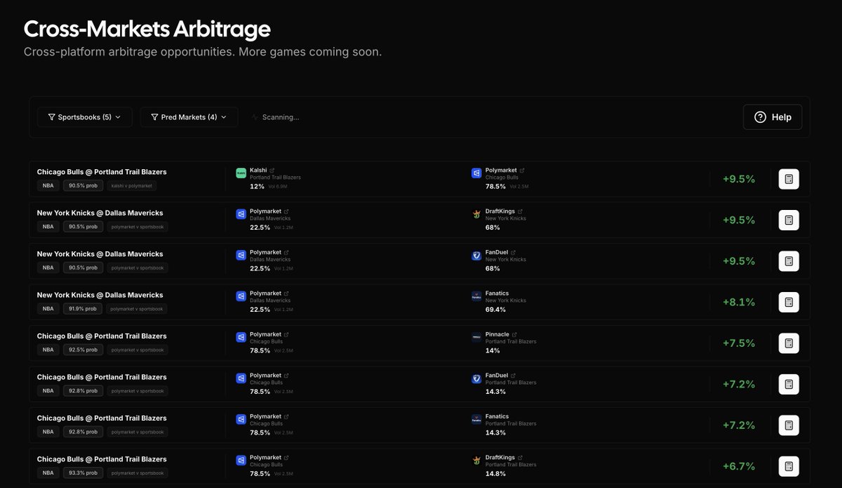Image resolution: width=842 pixels, height=488 pixels.
Task: Click FanDuel logo in the +7.2% Bulls row
Action: coord(476,378)
